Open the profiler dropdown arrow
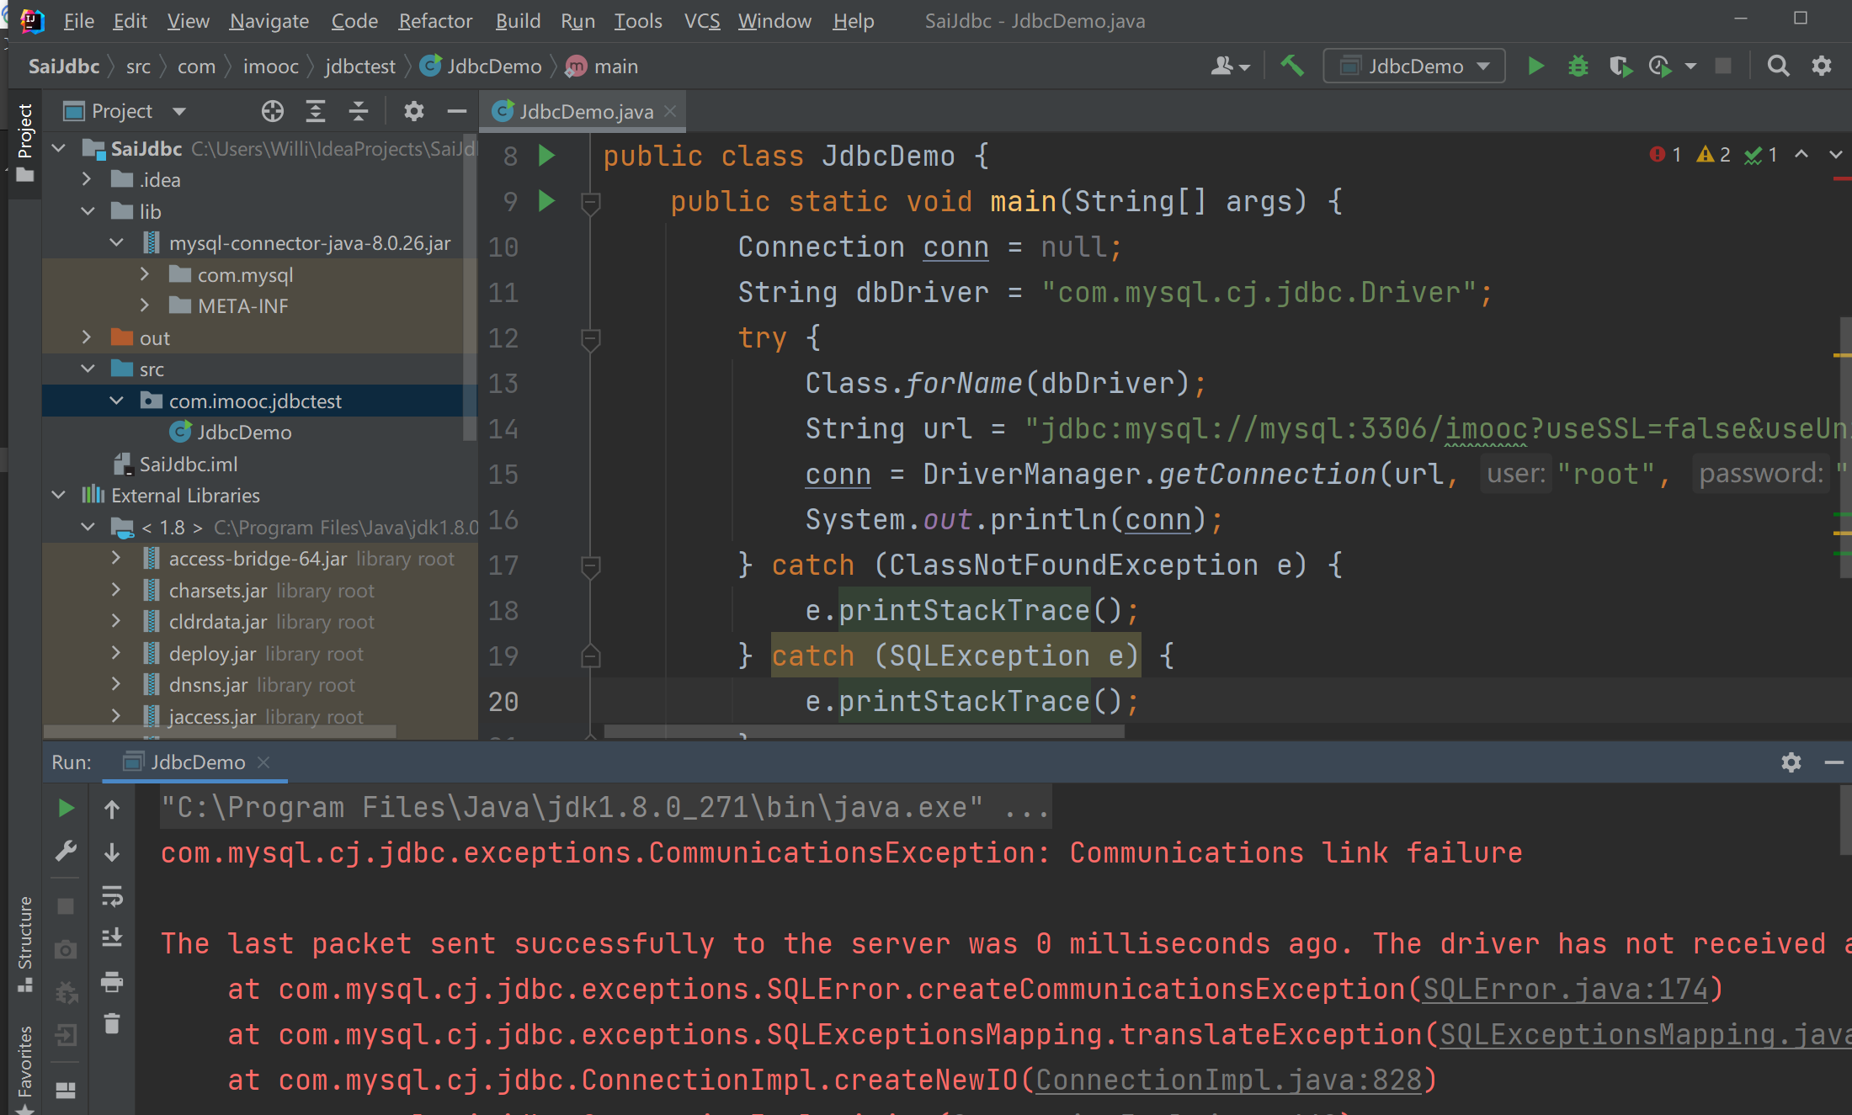 pyautogui.click(x=1690, y=66)
